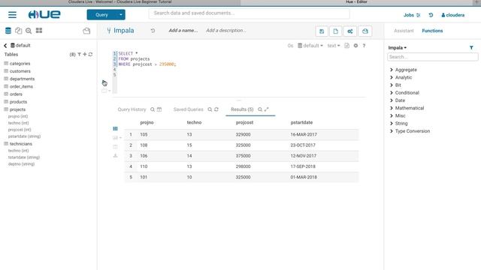Image resolution: width=481 pixels, height=270 pixels.
Task: Open job history icon in top bar
Action: pyautogui.click(x=431, y=15)
